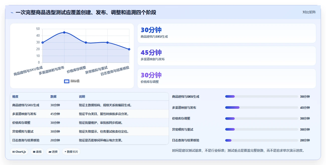Click the 维度 column header
The height and width of the screenshot is (165, 326).
click(x=15, y=97)
